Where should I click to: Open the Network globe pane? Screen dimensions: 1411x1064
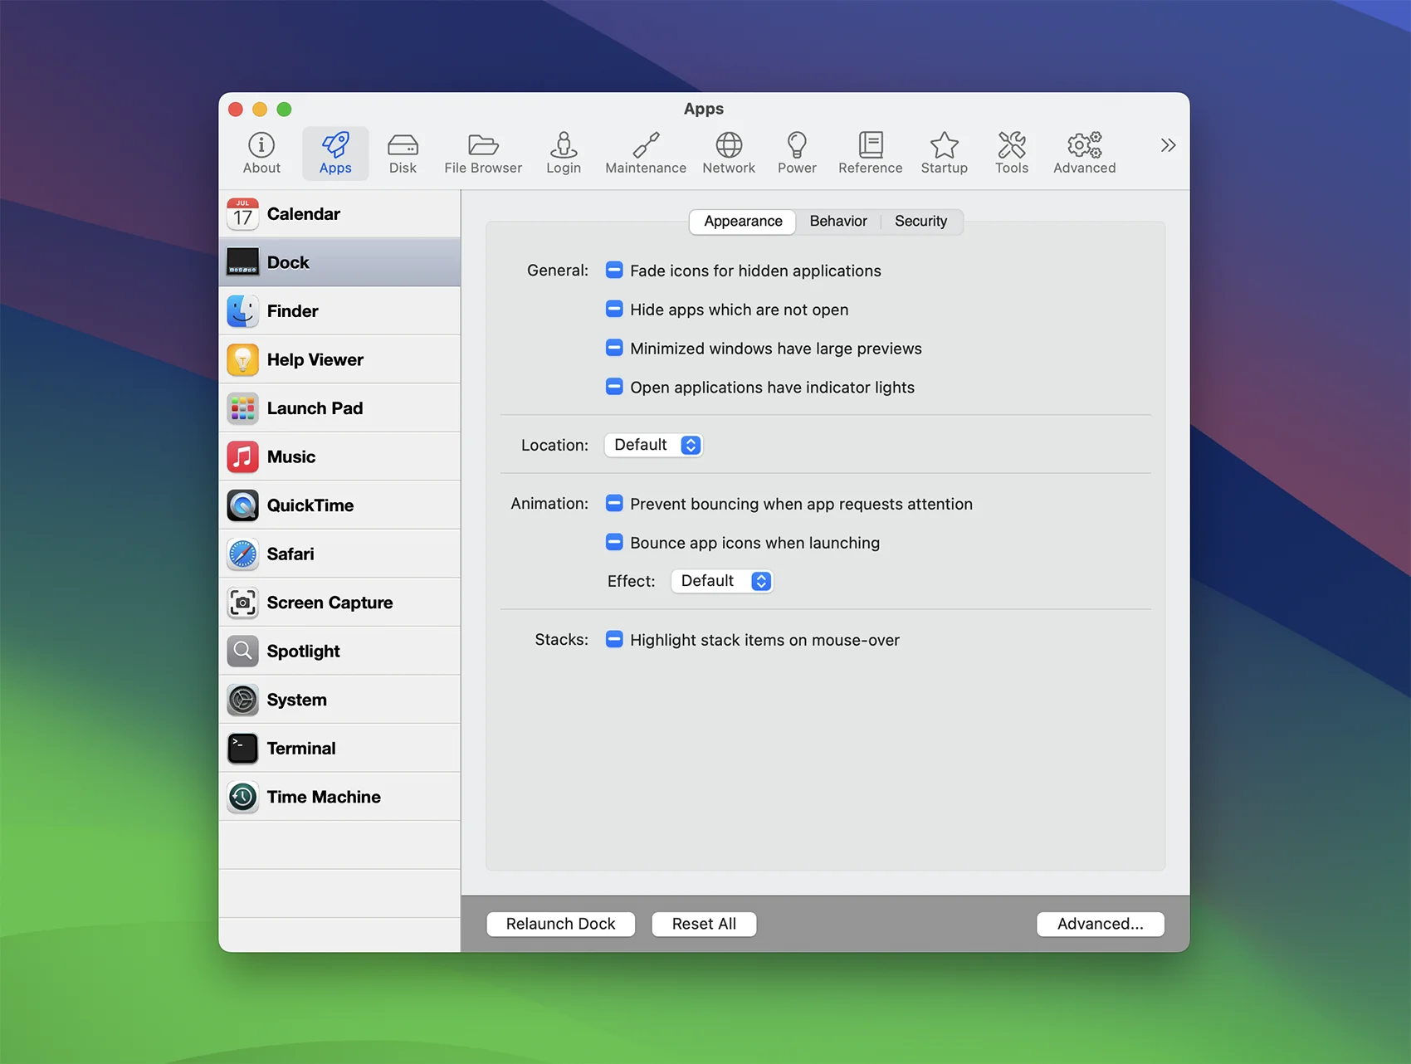(x=729, y=154)
